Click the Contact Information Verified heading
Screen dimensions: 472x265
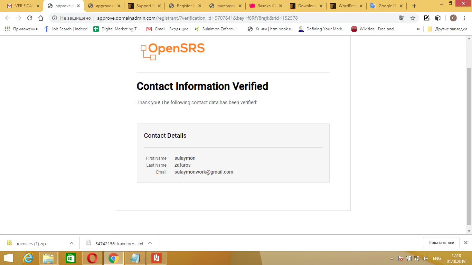pyautogui.click(x=202, y=86)
